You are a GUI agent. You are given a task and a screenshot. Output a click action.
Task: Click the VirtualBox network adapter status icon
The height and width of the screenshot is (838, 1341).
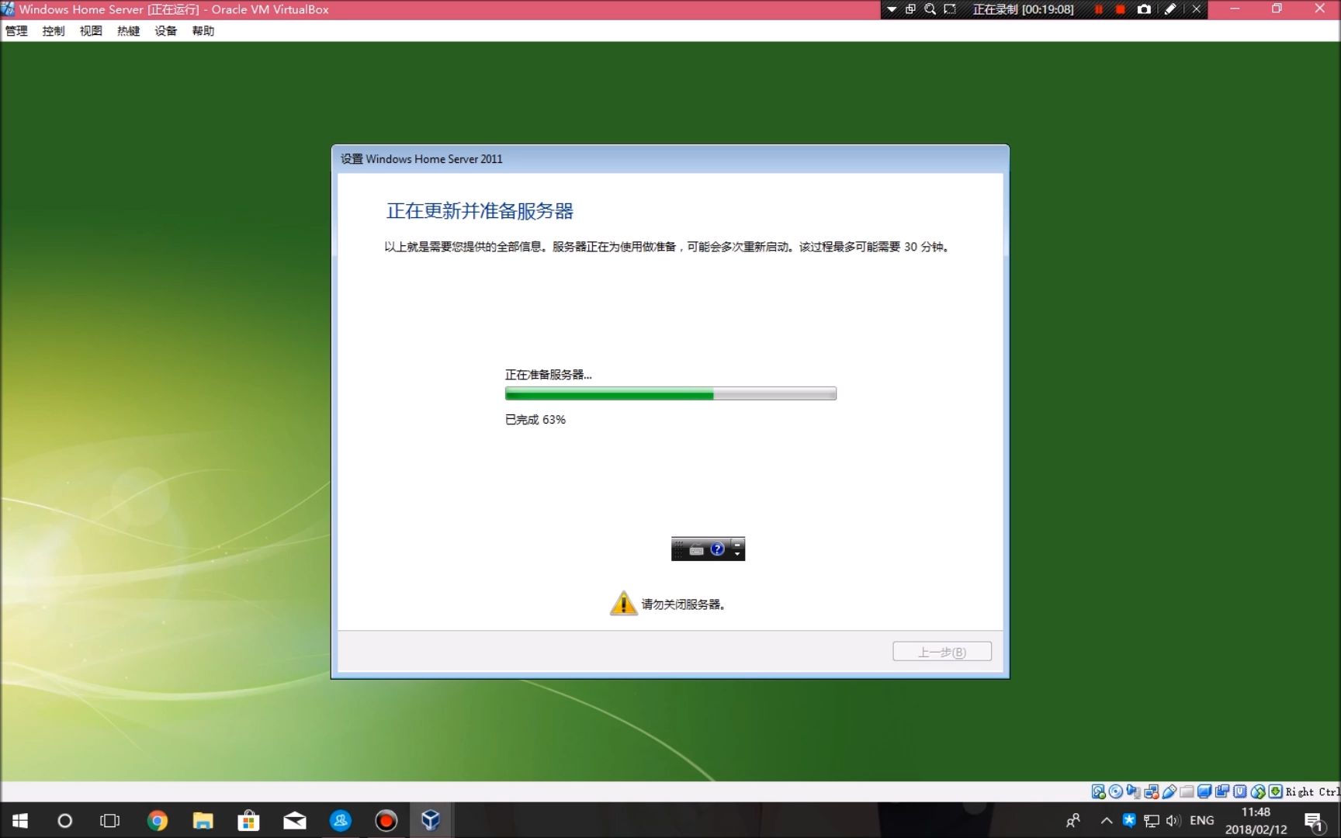1152,791
